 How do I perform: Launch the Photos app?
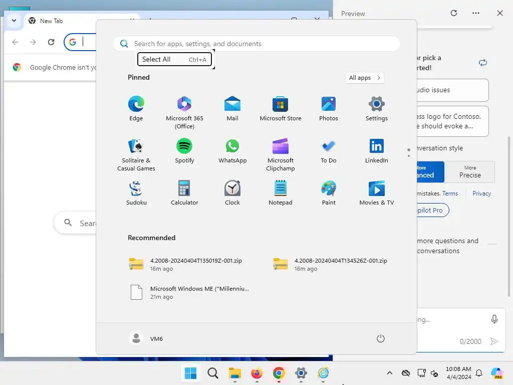(x=329, y=109)
